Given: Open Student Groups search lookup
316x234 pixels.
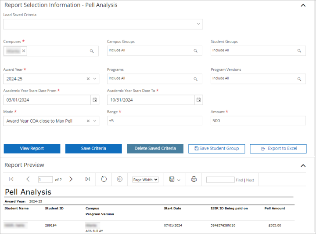Looking at the screenshot, I should coord(299,51).
